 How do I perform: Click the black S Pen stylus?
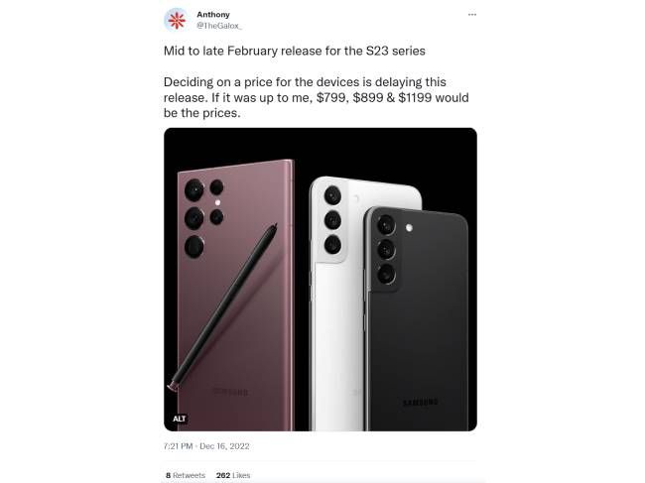222,307
